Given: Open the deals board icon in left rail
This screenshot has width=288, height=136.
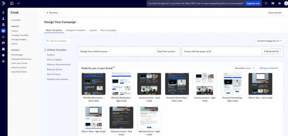Looking at the screenshot, I should coord(3,43).
